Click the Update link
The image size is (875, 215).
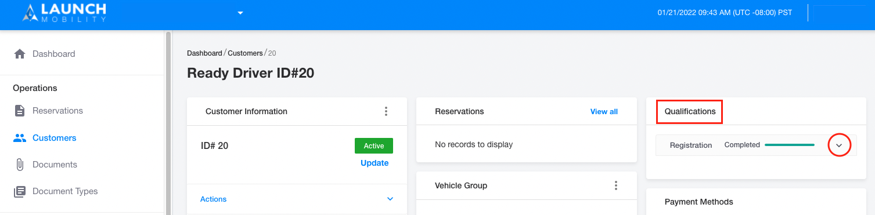point(375,163)
